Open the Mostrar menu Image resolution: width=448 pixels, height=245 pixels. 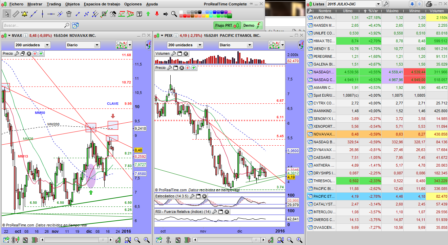click(35, 4)
